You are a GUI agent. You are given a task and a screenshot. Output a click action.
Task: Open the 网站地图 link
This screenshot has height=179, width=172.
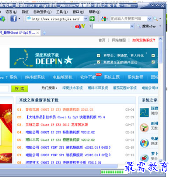pos(119,40)
